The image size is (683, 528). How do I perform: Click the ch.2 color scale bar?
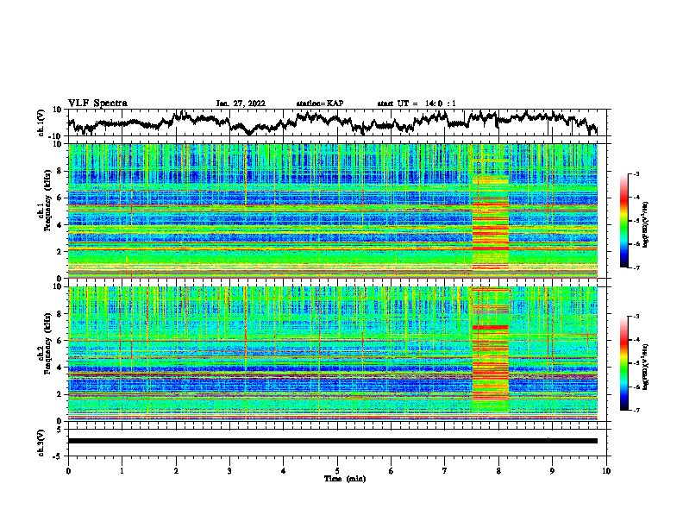tap(623, 363)
